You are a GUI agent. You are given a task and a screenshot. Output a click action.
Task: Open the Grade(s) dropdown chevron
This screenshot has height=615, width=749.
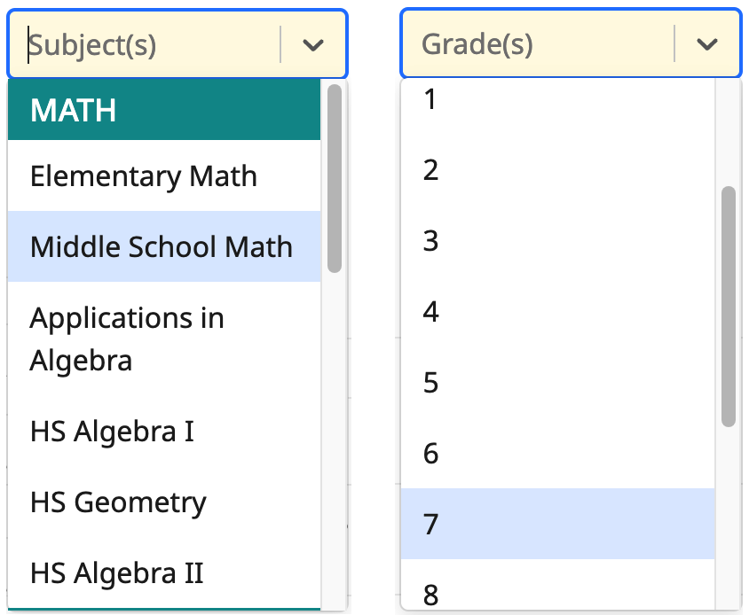706,45
